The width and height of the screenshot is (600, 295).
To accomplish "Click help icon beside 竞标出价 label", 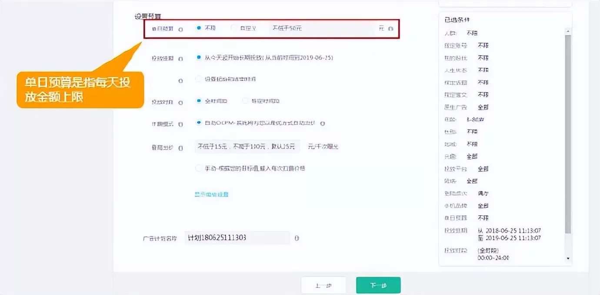I will (x=180, y=148).
